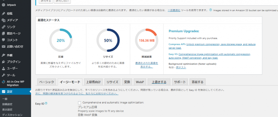This screenshot has width=278, height=117.
Task: Open 表示設定 submenu item
Action: (7, 110)
